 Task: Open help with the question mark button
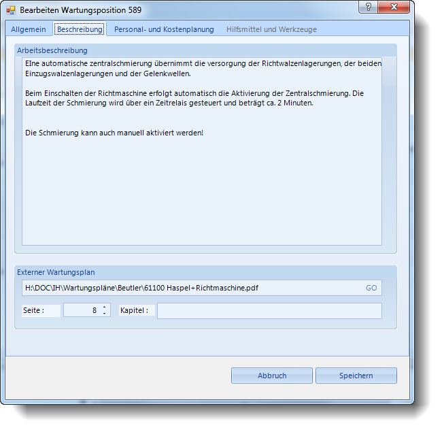(368, 7)
